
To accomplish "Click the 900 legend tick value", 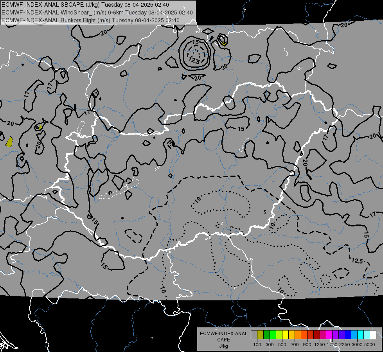I will 307,345.
